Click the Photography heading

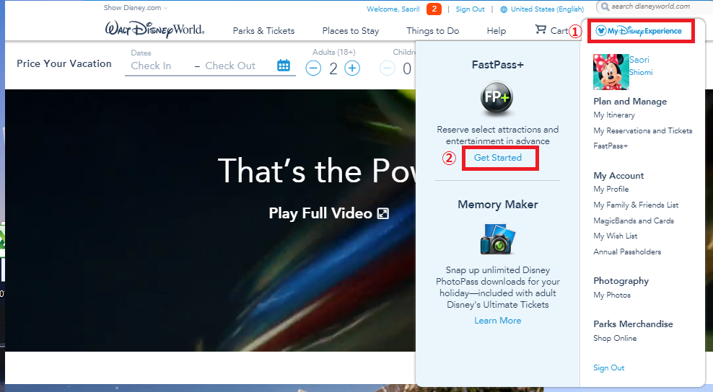(x=621, y=281)
